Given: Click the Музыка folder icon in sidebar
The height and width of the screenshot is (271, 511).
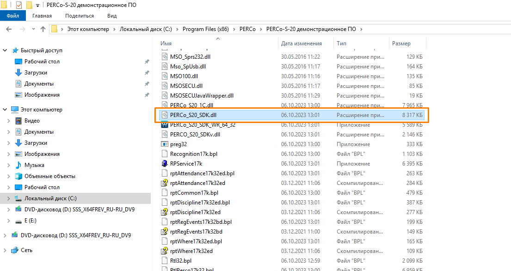Looking at the screenshot, I should (x=18, y=165).
